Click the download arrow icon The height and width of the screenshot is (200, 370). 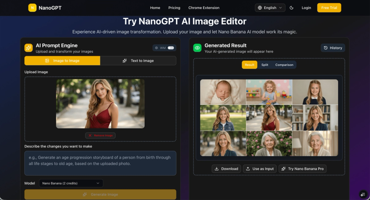click(x=216, y=169)
